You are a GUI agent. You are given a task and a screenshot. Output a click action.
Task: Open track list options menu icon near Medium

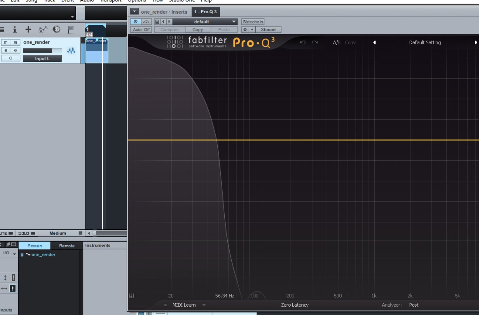click(x=81, y=233)
